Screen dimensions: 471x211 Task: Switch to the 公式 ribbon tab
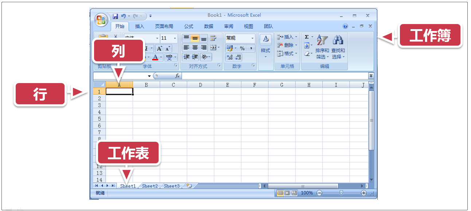pyautogui.click(x=188, y=26)
